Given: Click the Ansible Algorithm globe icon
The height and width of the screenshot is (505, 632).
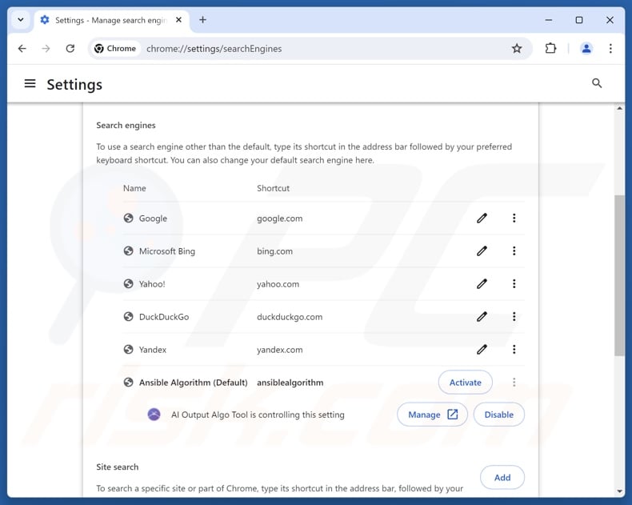Looking at the screenshot, I should click(128, 382).
